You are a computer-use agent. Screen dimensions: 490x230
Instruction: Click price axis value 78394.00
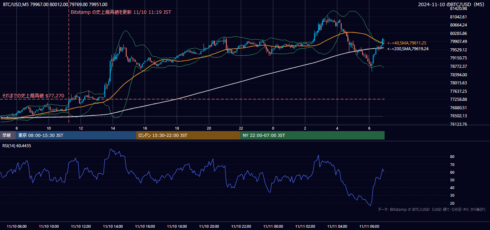(x=459, y=75)
